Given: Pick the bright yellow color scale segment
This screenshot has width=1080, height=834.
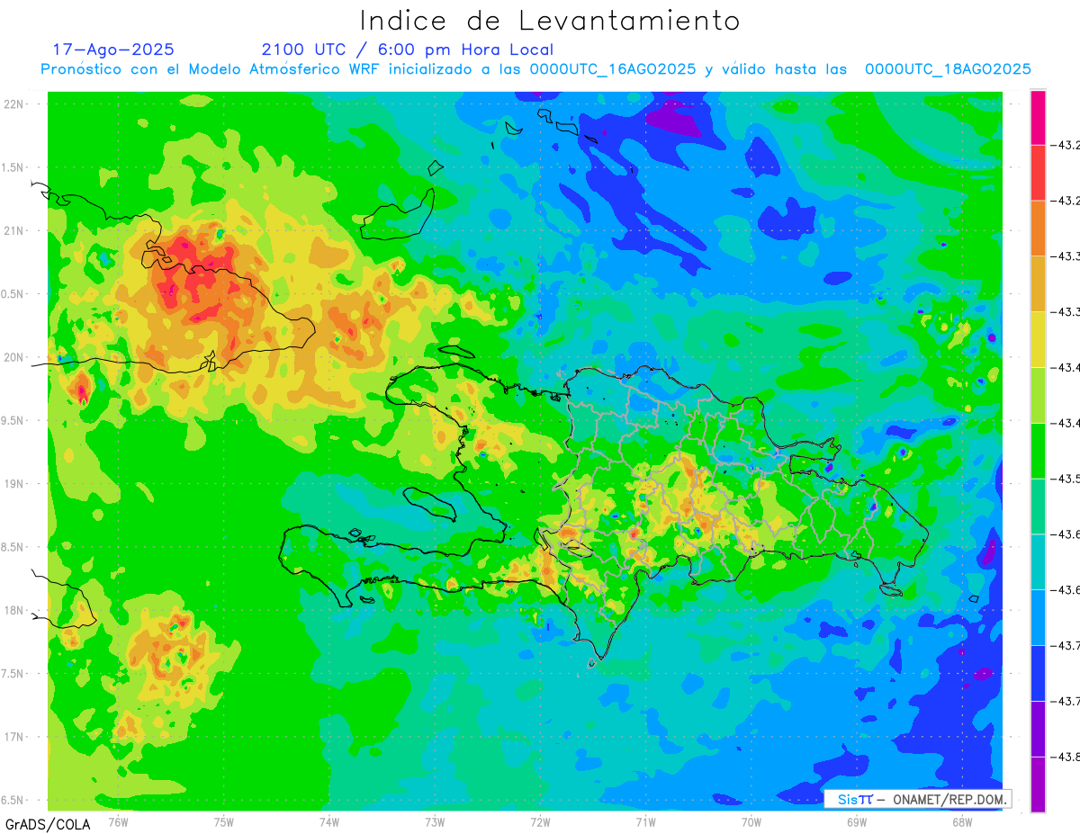Looking at the screenshot, I should click(1038, 339).
